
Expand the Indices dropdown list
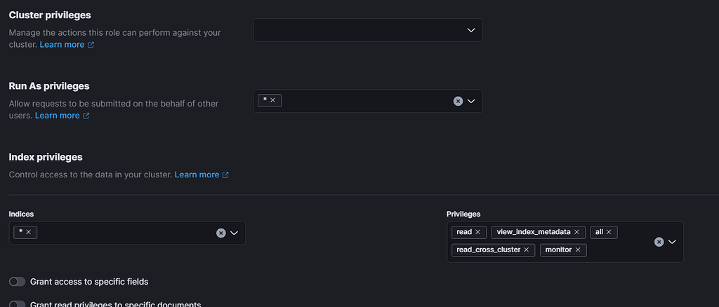(235, 233)
